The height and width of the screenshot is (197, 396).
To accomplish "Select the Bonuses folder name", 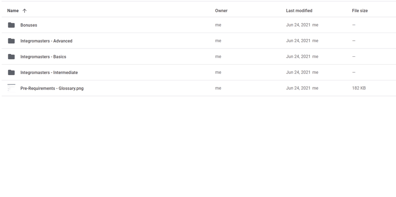I will click(x=29, y=25).
